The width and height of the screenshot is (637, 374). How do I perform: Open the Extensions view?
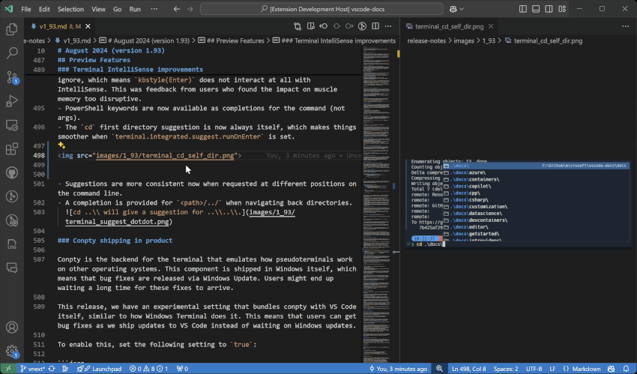pos(12,148)
